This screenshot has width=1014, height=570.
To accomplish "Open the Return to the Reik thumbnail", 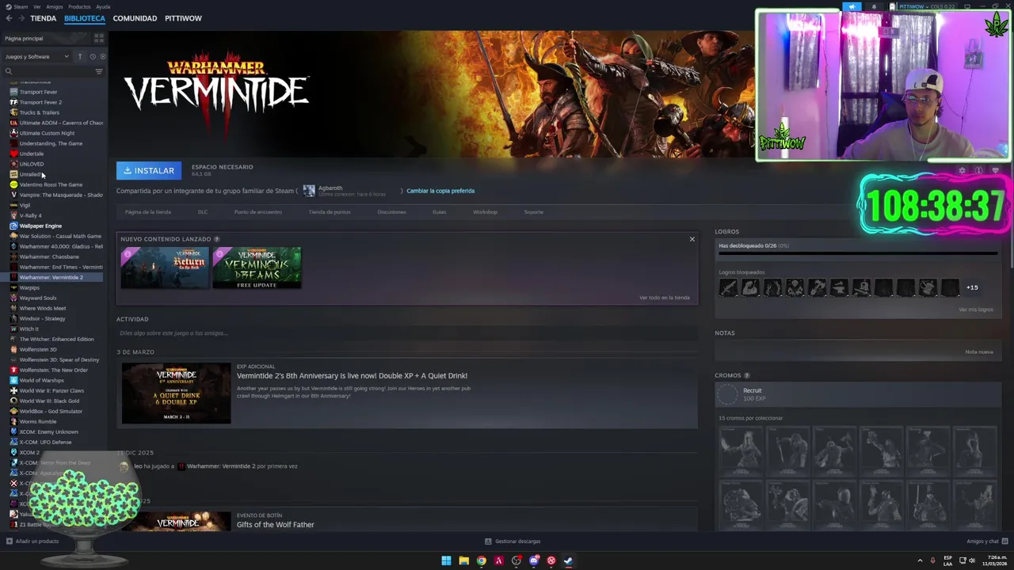I will (x=165, y=268).
